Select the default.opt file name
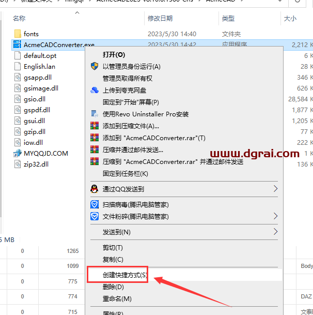This screenshot has height=315, width=313. coord(40,56)
